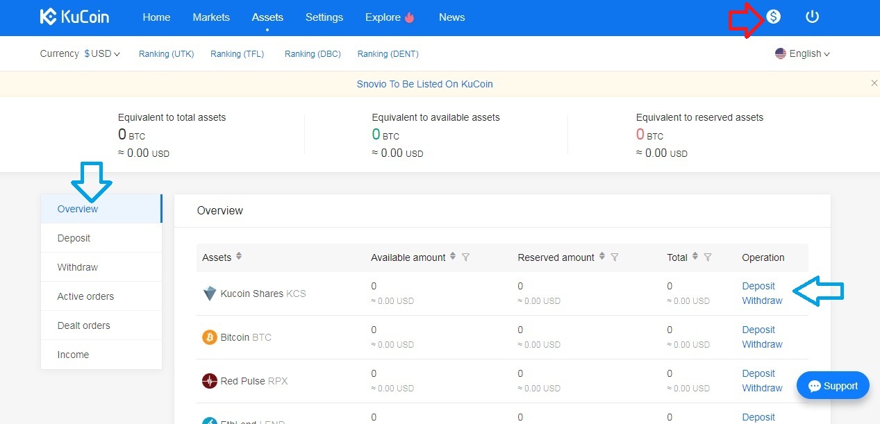Click the Bitcoin BTC coin icon
Viewport: 880px width, 424px height.
[209, 337]
